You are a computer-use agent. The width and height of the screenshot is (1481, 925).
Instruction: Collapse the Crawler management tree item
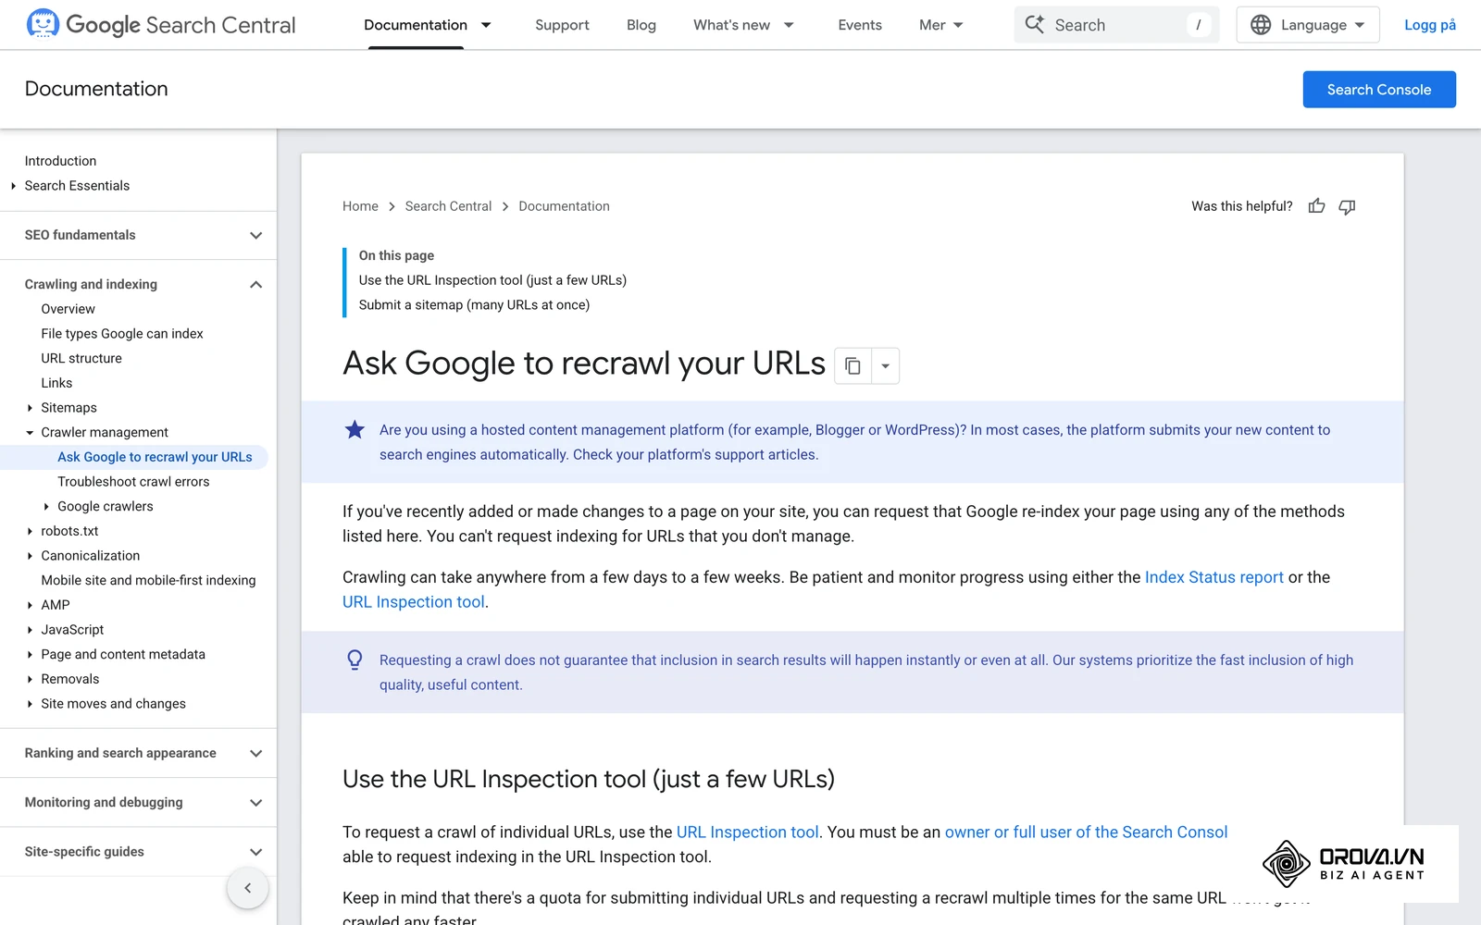[x=30, y=432]
